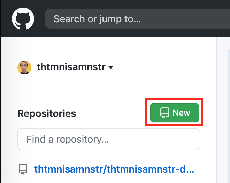Click the placeholder text "Search or jump to..."

click(97, 19)
